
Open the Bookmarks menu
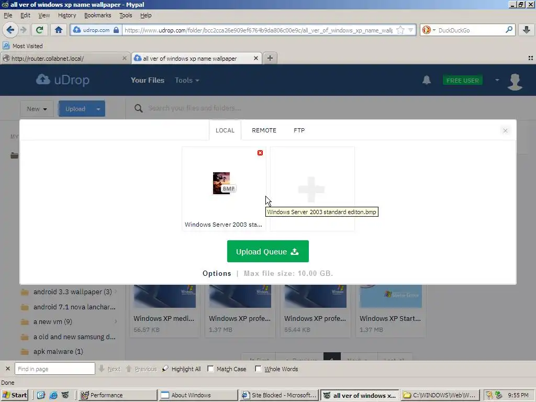(x=97, y=15)
